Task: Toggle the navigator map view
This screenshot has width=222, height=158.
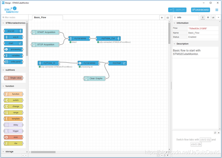Action: point(158,155)
